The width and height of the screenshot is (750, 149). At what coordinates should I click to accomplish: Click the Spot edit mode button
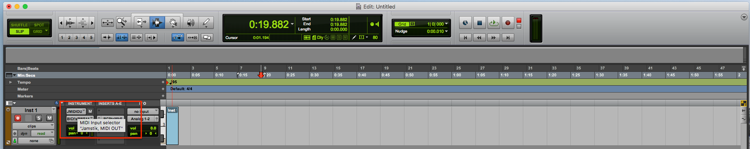pos(39,25)
